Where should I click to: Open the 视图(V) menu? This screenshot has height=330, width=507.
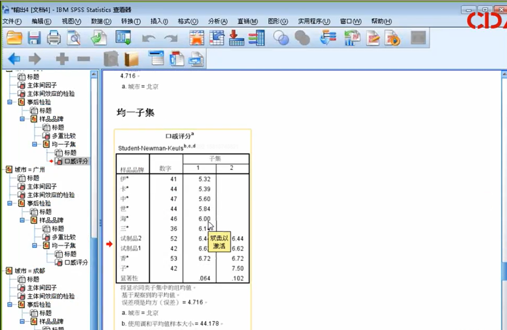coord(71,21)
